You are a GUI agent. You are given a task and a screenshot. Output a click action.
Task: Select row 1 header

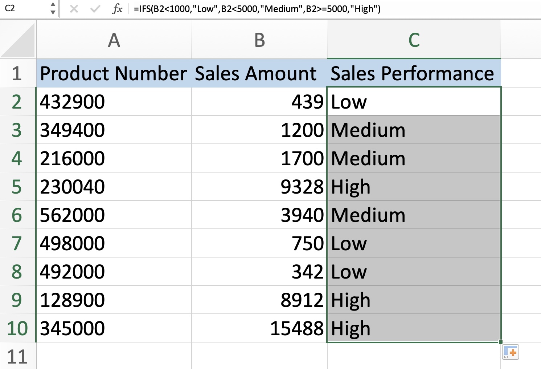pos(17,73)
